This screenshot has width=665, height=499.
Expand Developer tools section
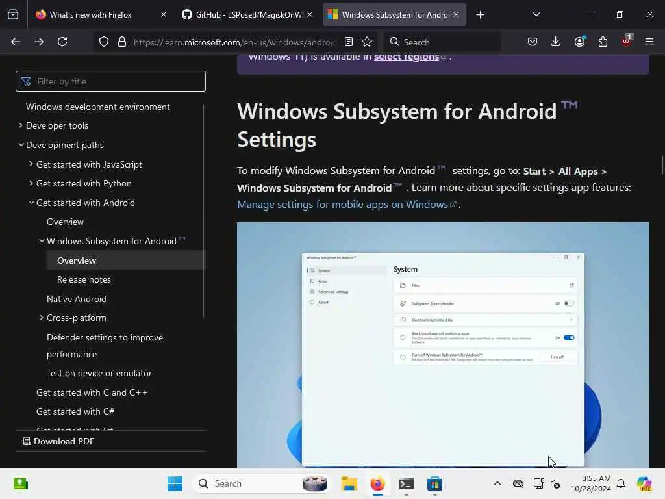[x=20, y=125]
